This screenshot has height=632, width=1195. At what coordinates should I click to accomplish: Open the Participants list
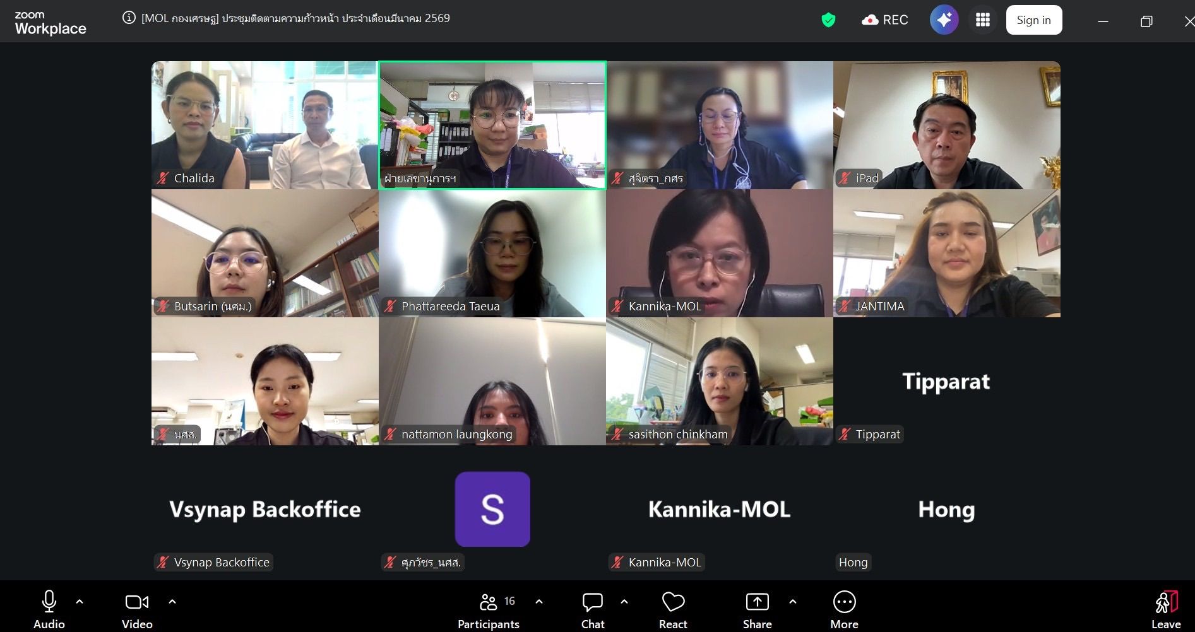[x=489, y=610]
